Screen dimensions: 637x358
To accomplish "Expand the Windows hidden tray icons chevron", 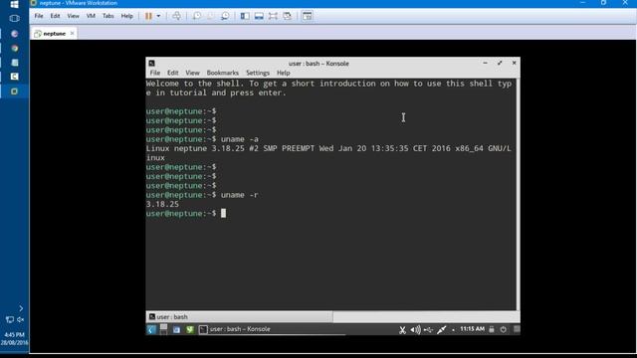I will point(21,308).
